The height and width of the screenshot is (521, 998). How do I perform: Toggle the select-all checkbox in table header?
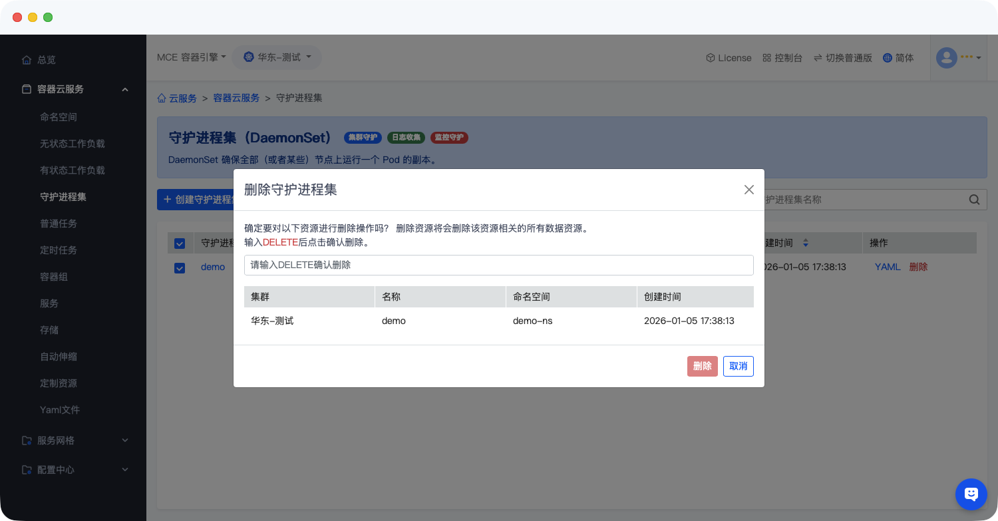[180, 244]
